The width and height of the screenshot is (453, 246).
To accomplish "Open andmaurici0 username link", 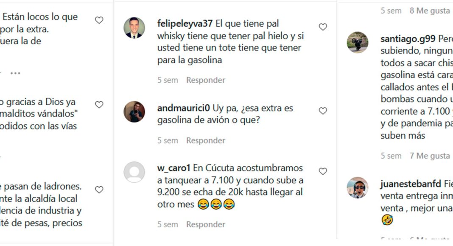I will (x=184, y=108).
